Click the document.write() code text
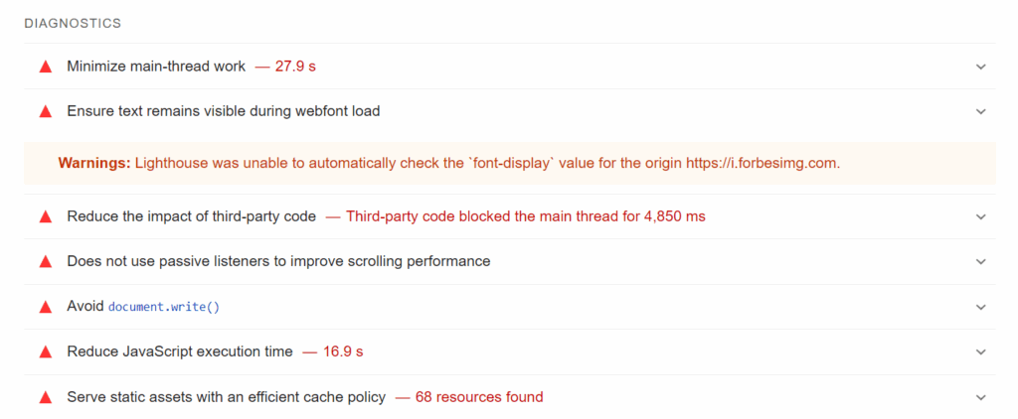This screenshot has width=1018, height=419. point(163,307)
